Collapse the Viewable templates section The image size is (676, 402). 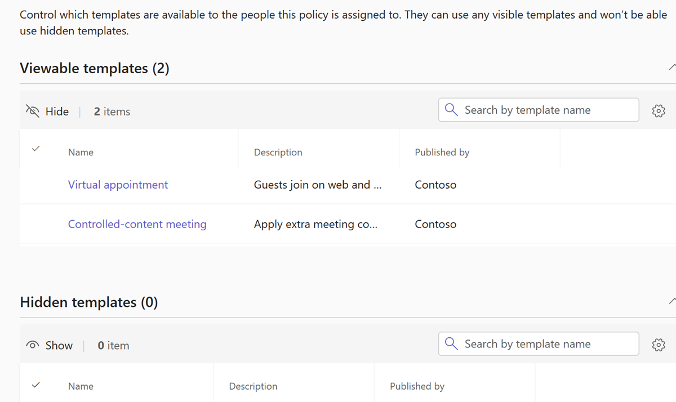pos(671,68)
